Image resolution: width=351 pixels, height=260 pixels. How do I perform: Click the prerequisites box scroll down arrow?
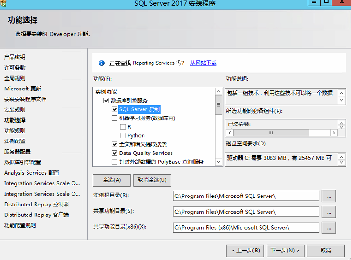[x=342, y=127]
